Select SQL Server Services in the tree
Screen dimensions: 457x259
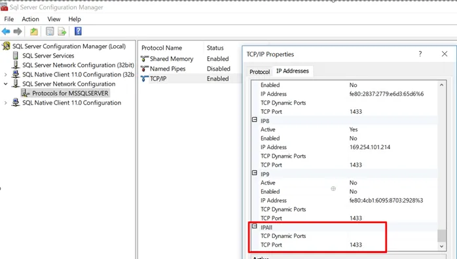coord(48,56)
